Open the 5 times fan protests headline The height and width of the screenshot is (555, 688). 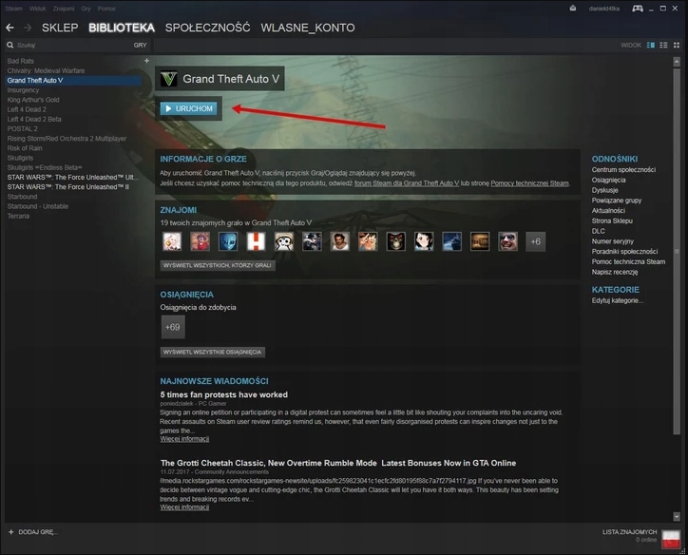click(223, 394)
